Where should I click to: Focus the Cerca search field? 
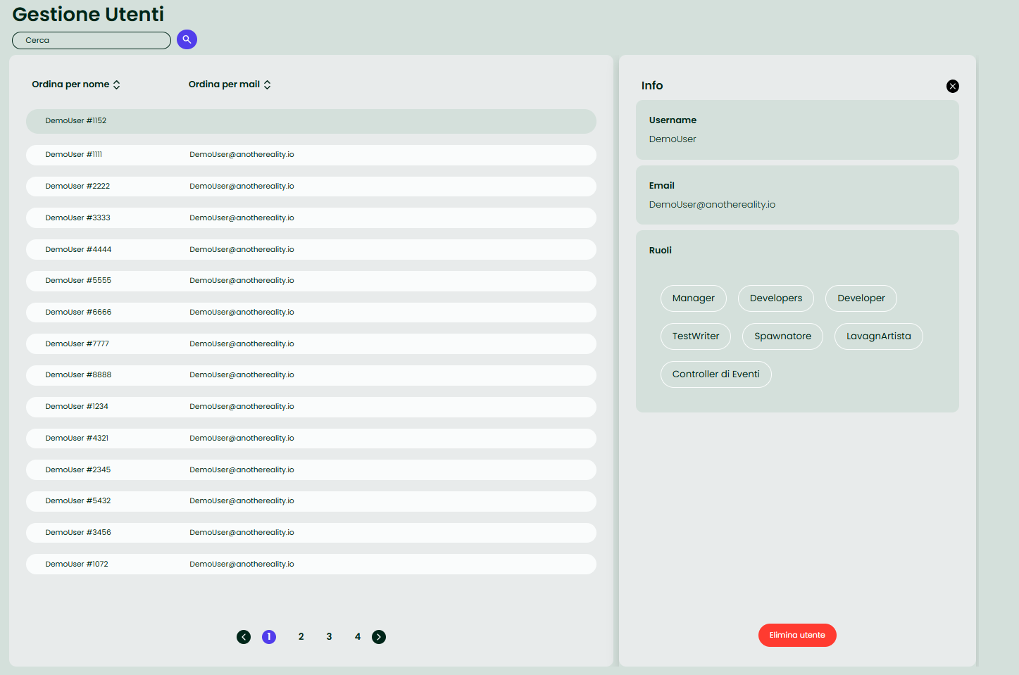coord(92,40)
